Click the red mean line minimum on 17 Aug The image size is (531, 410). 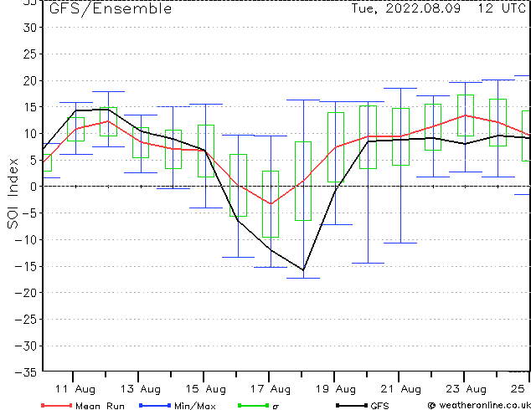pos(271,203)
